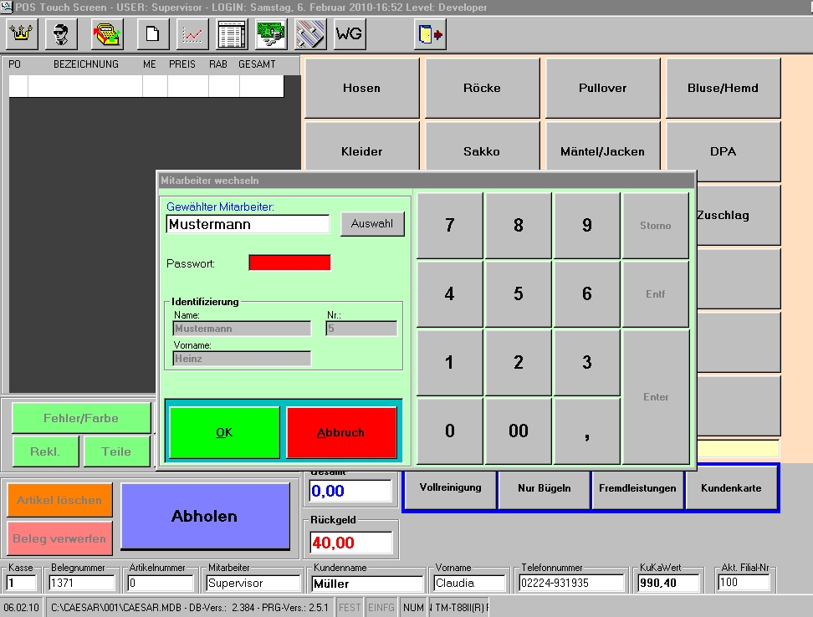Click the sliders settings icon
813x617 pixels.
tap(310, 34)
